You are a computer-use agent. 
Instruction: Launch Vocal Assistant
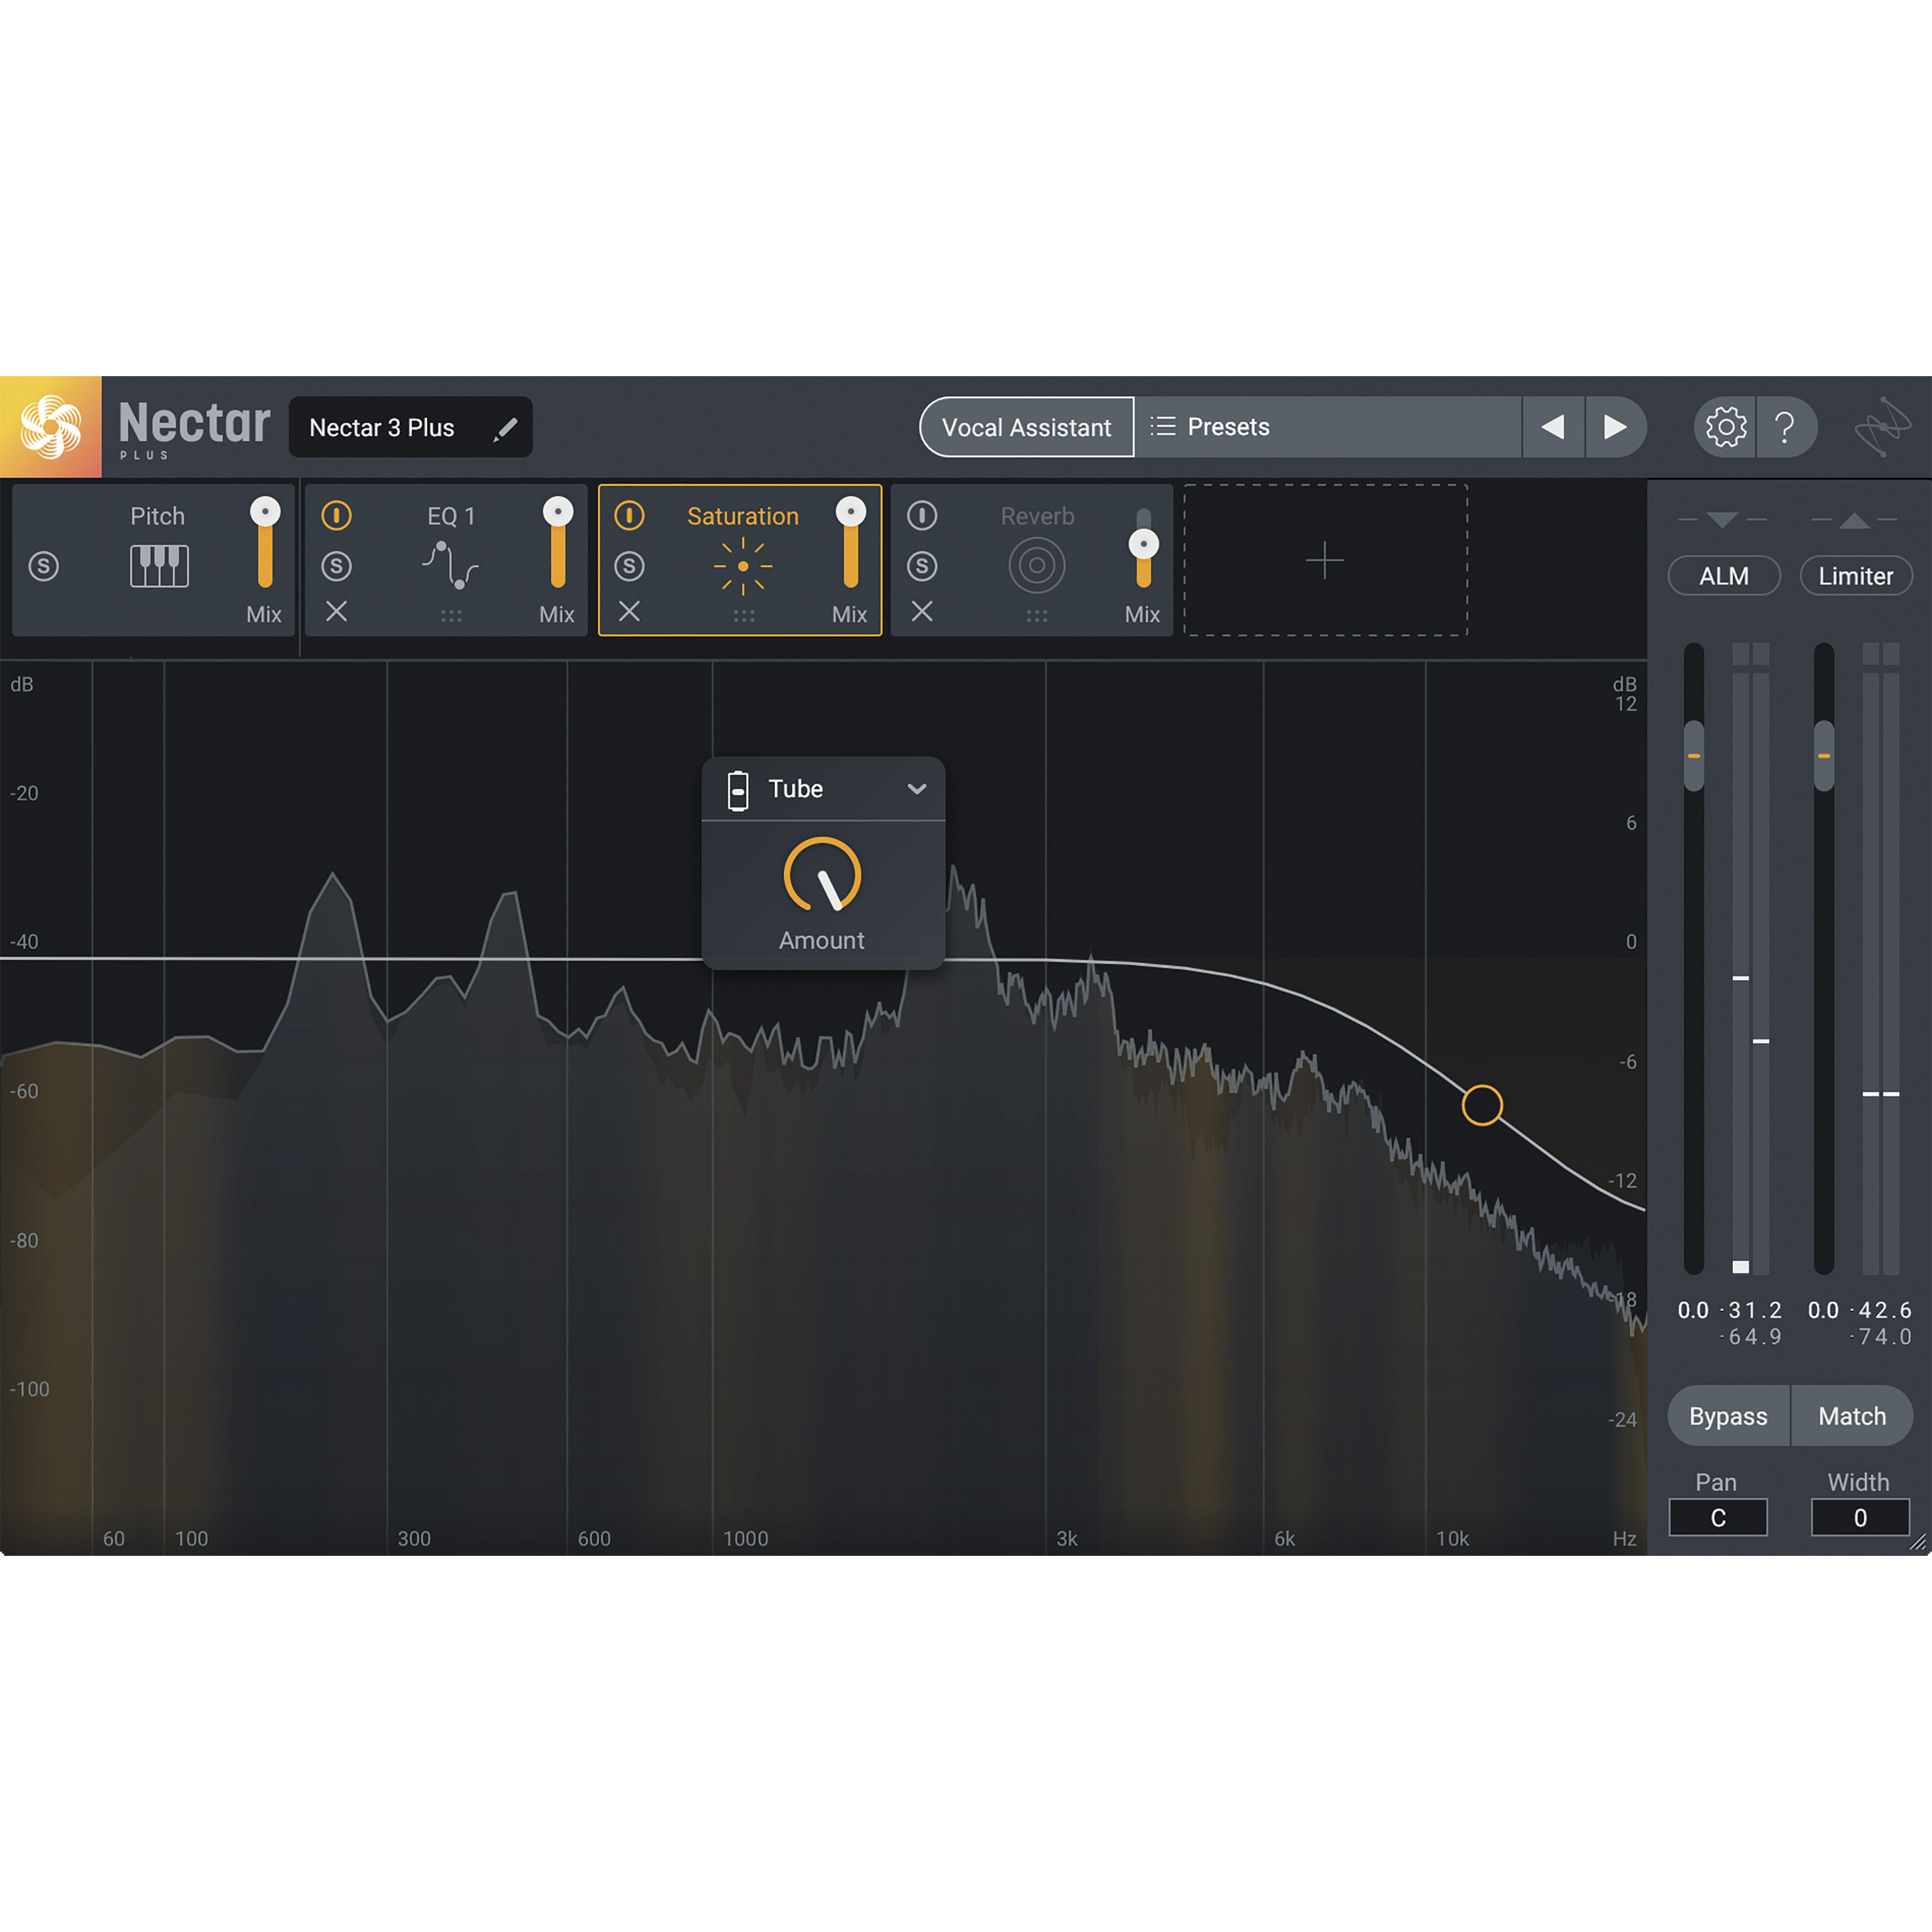point(1027,427)
